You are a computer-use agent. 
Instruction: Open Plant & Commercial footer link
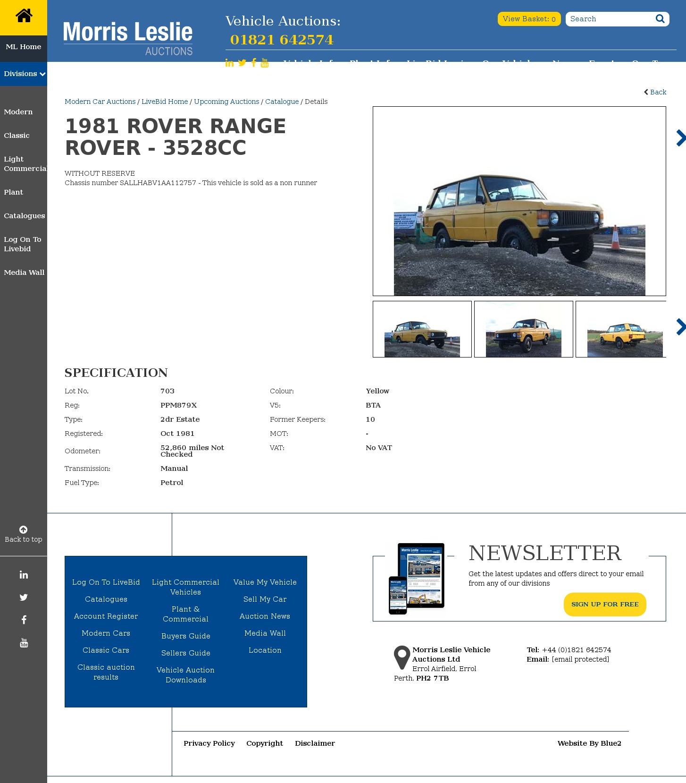click(186, 614)
